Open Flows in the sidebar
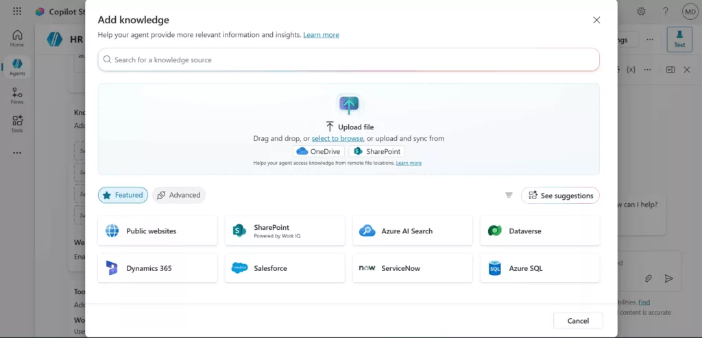This screenshot has width=702, height=338. 17,96
